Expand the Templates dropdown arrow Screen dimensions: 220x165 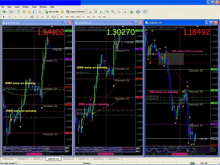(x=147, y=12)
